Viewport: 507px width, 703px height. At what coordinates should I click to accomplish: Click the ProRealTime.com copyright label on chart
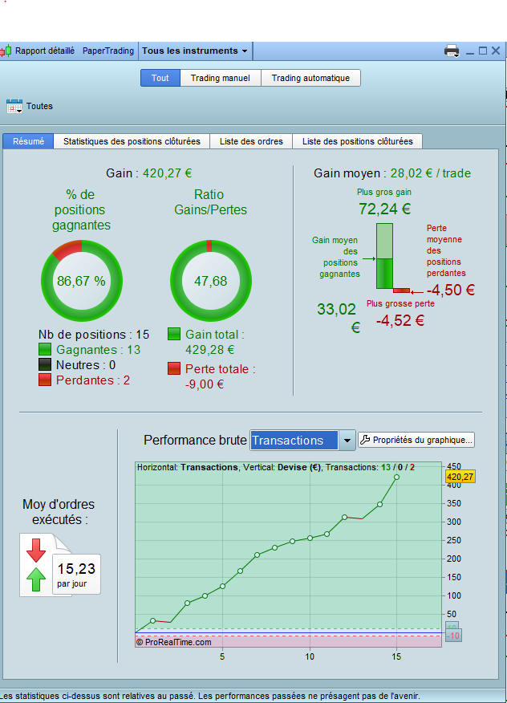[173, 642]
